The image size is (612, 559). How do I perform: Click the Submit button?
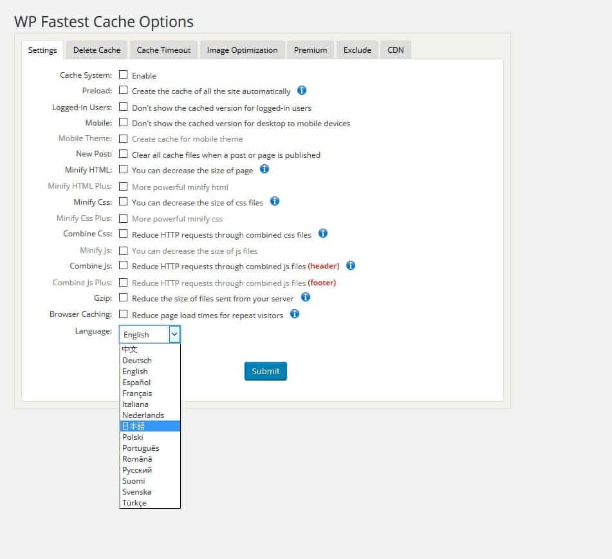coord(265,371)
